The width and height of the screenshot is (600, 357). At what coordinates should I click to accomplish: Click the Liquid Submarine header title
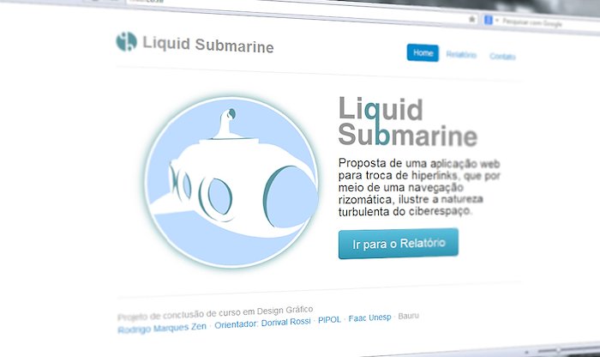tap(208, 45)
